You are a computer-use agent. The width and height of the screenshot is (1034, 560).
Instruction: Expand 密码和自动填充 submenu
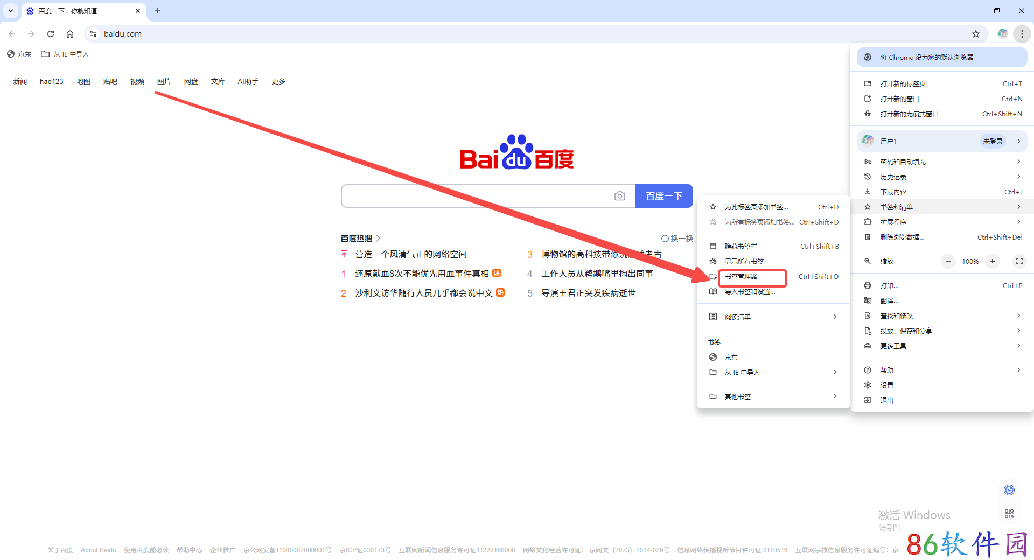pos(942,162)
